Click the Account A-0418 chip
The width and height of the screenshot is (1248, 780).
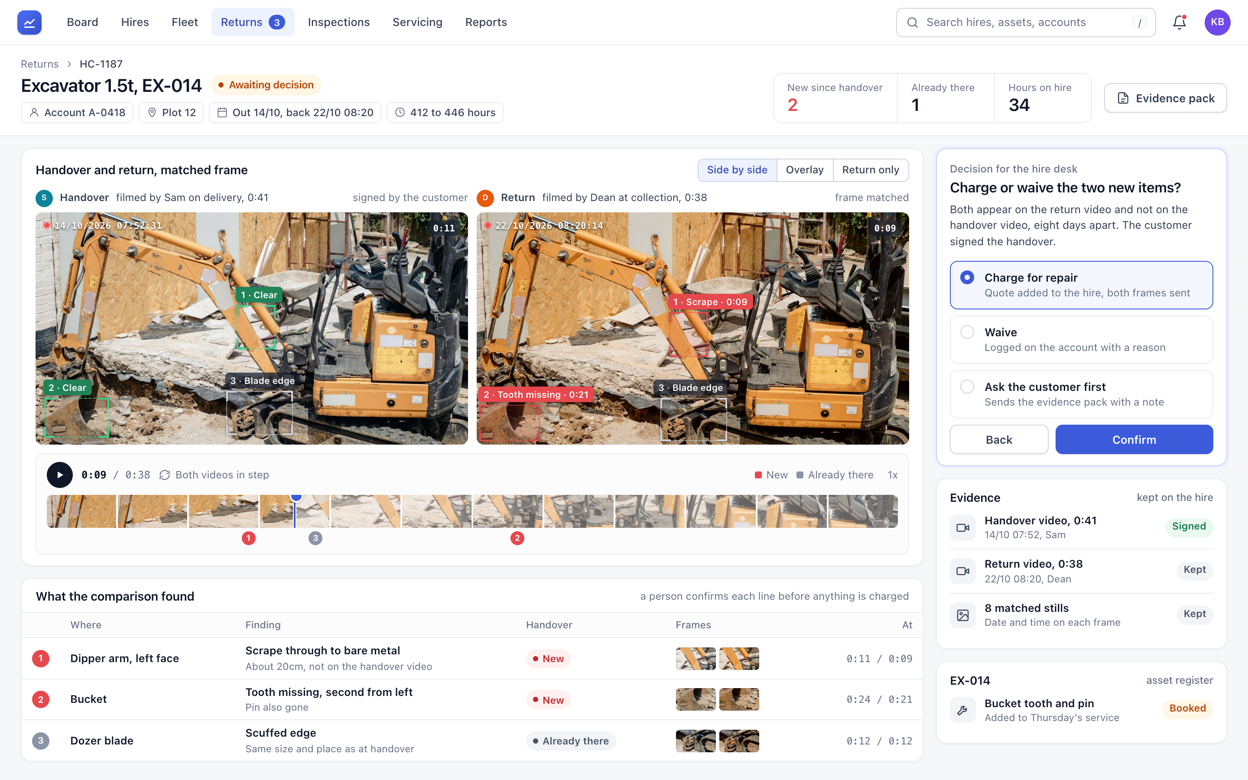(x=78, y=113)
